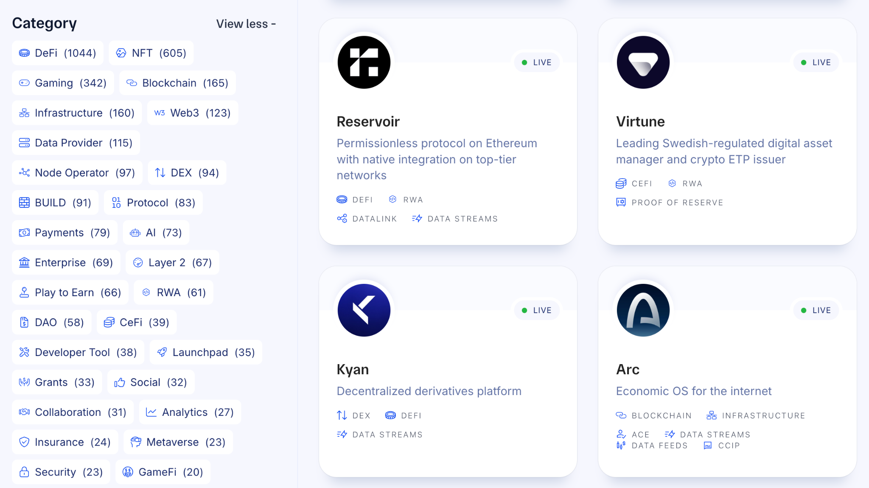The width and height of the screenshot is (869, 488).
Task: Click the Virtune logo icon
Action: tap(643, 62)
